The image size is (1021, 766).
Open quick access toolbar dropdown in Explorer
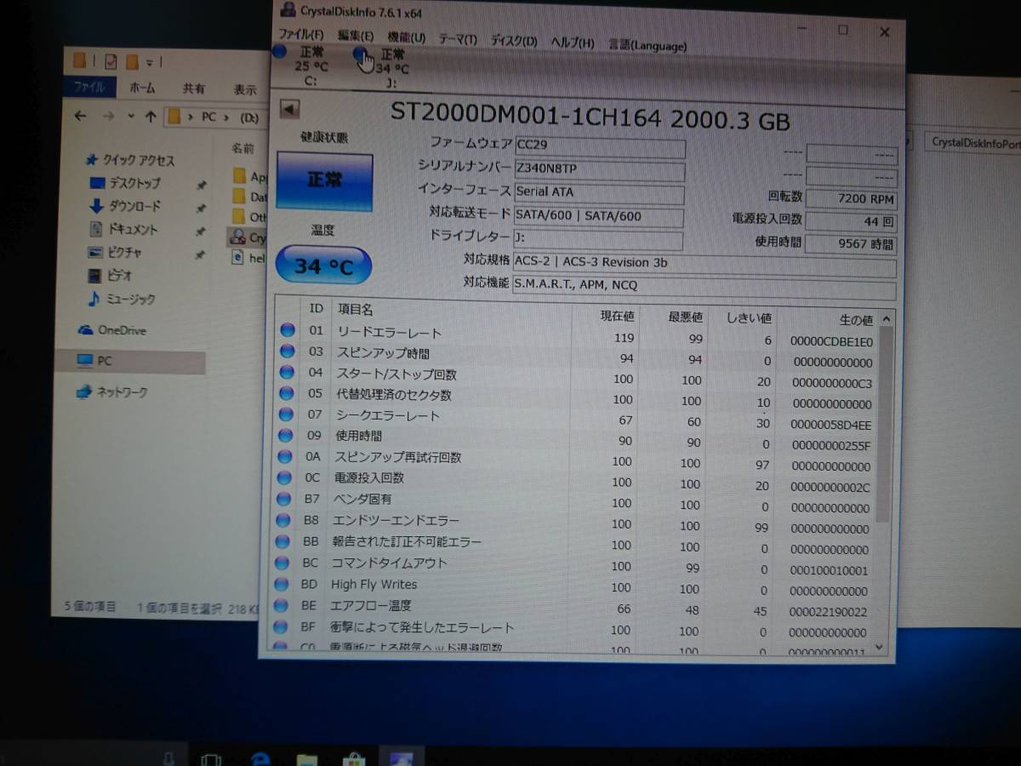tap(151, 61)
